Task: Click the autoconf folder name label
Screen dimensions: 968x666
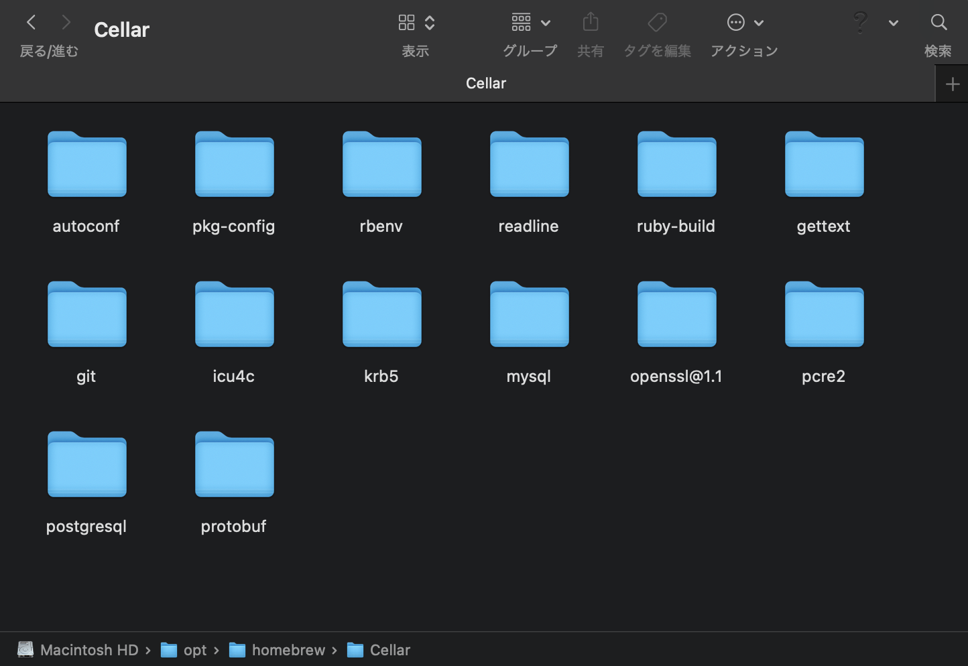Action: click(x=86, y=226)
